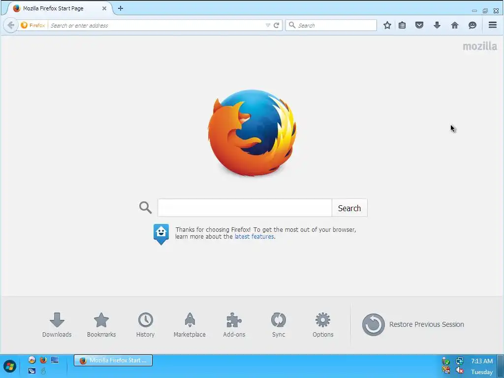Focus the start page search field

245,208
